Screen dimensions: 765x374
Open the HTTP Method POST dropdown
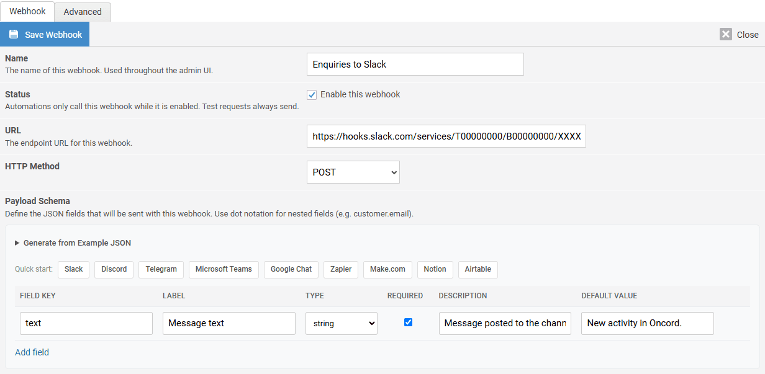[x=353, y=172]
